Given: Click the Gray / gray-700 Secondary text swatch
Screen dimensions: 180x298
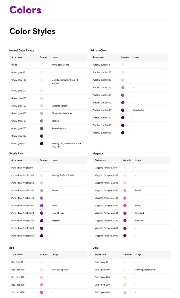Looking at the screenshot, I should point(42,129).
